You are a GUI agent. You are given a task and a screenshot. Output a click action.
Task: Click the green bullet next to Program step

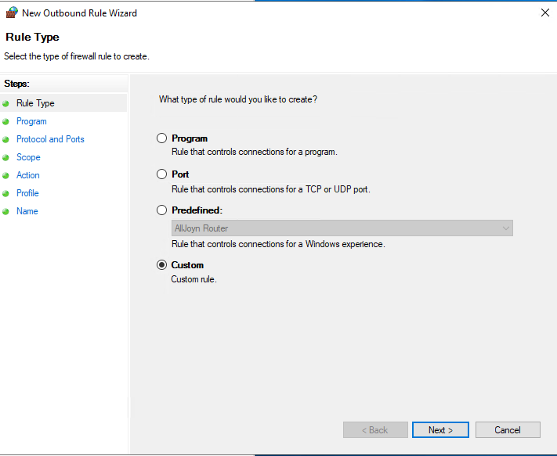point(5,121)
